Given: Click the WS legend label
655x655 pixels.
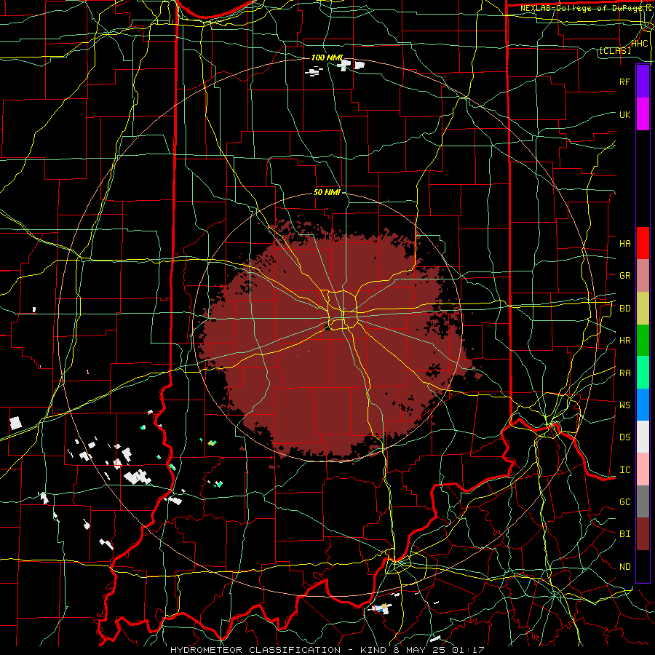Looking at the screenshot, I should point(624,405).
